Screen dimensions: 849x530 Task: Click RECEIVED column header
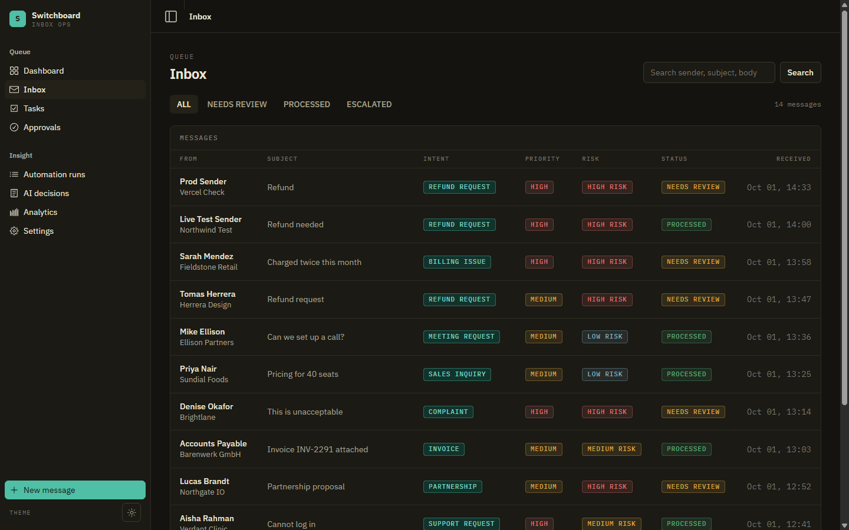[x=794, y=159]
